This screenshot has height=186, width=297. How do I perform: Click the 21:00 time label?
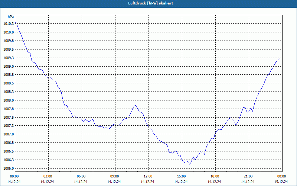coord(249,176)
